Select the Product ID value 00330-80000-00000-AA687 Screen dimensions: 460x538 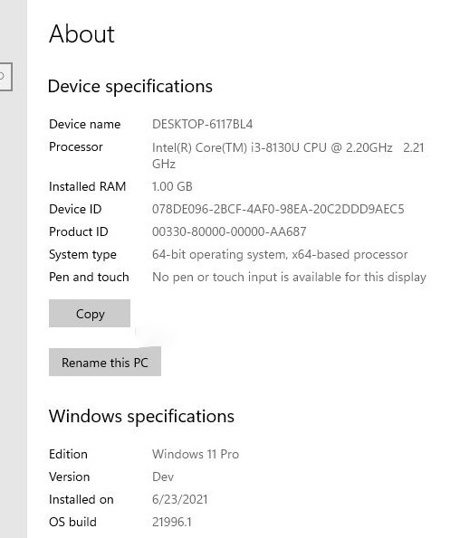229,231
